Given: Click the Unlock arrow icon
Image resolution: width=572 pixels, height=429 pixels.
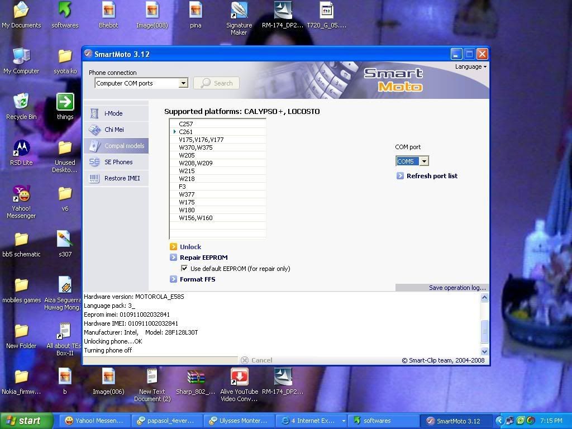Looking at the screenshot, I should [174, 247].
